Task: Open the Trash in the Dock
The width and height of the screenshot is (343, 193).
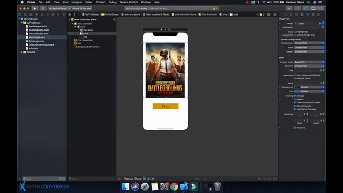Action: tap(218, 187)
